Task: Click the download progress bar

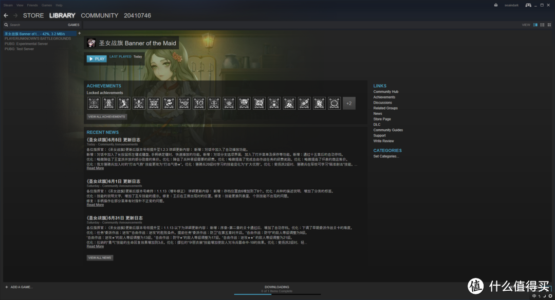Action: click(277, 294)
